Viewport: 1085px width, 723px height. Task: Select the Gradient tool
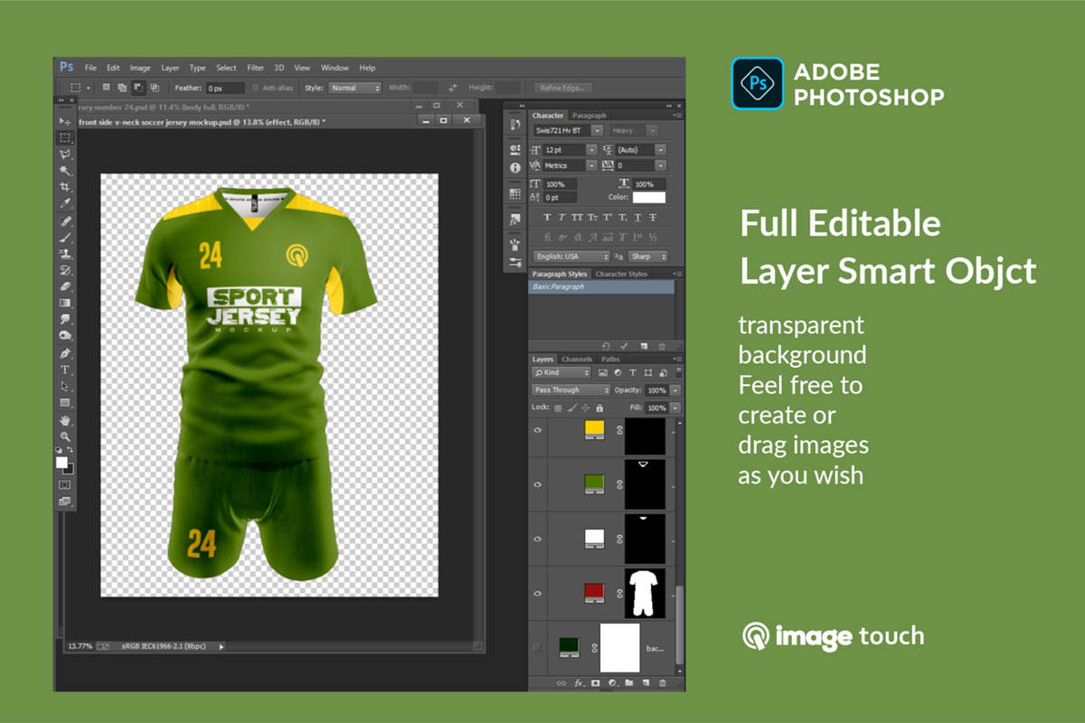click(65, 303)
